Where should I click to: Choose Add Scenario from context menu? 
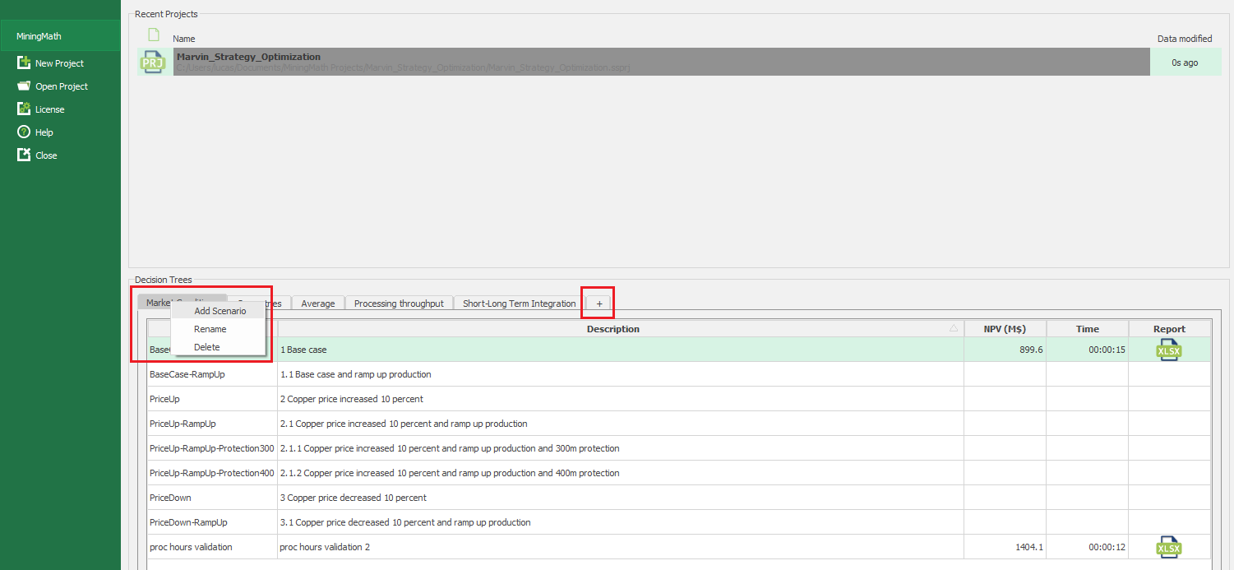tap(220, 311)
